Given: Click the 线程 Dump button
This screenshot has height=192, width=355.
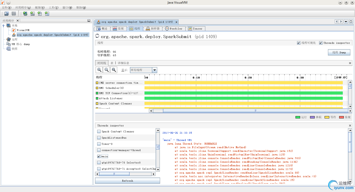Looking at the screenshot, I should (x=339, y=52).
